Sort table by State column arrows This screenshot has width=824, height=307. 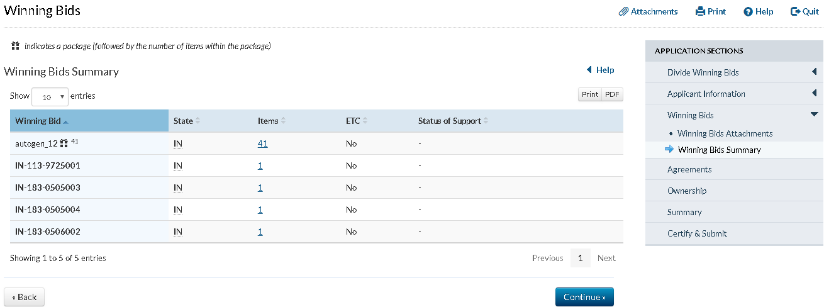pyautogui.click(x=198, y=121)
